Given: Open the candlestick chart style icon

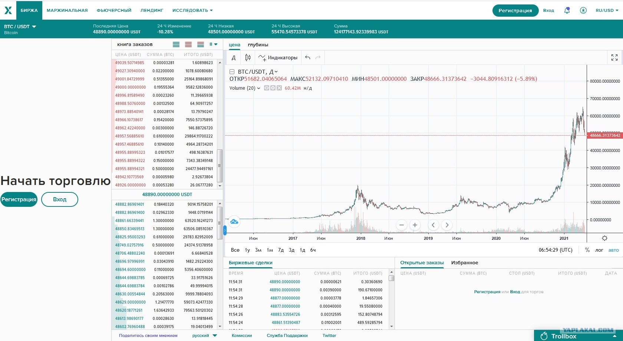Looking at the screenshot, I should coord(248,57).
